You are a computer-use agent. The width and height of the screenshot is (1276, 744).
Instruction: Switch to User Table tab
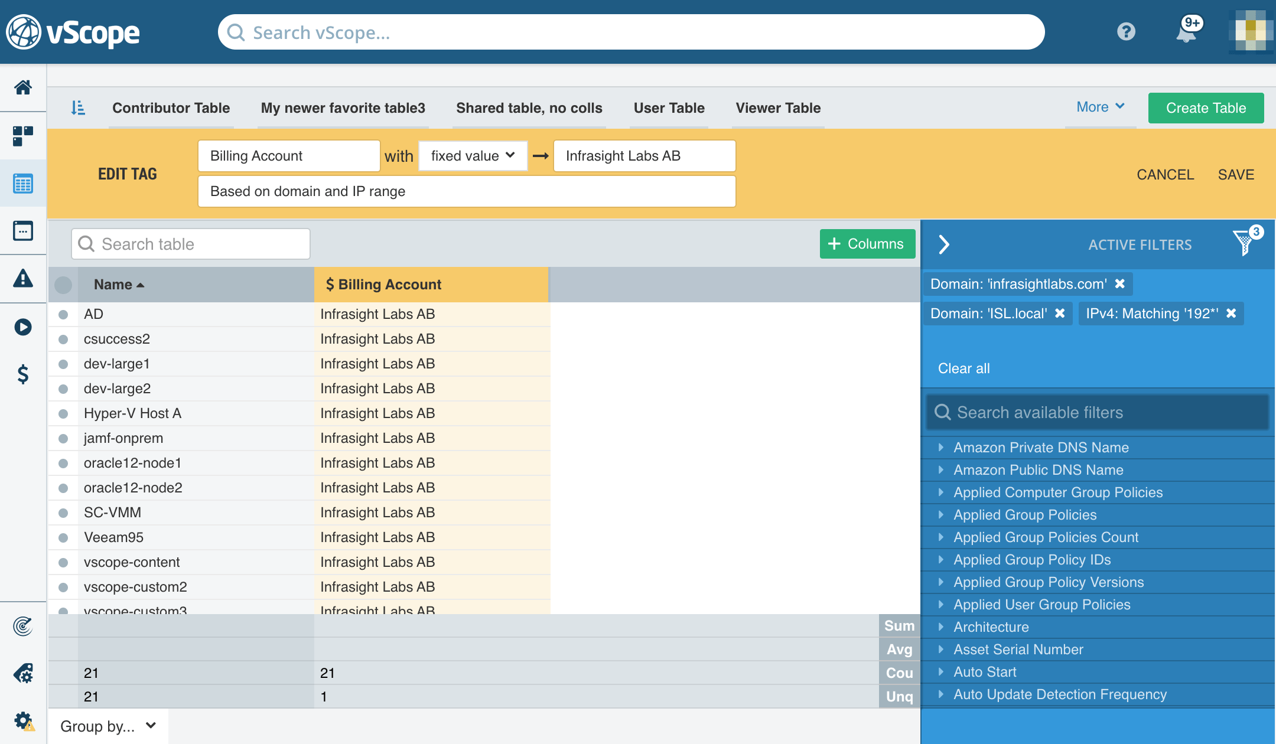(x=669, y=108)
